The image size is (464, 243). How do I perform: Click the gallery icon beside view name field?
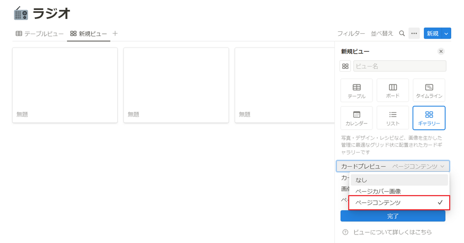pos(345,66)
